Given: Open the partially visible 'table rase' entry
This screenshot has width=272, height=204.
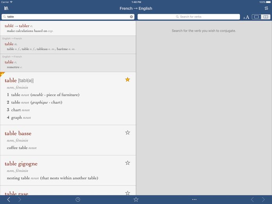Looking at the screenshot, I should (68, 190).
